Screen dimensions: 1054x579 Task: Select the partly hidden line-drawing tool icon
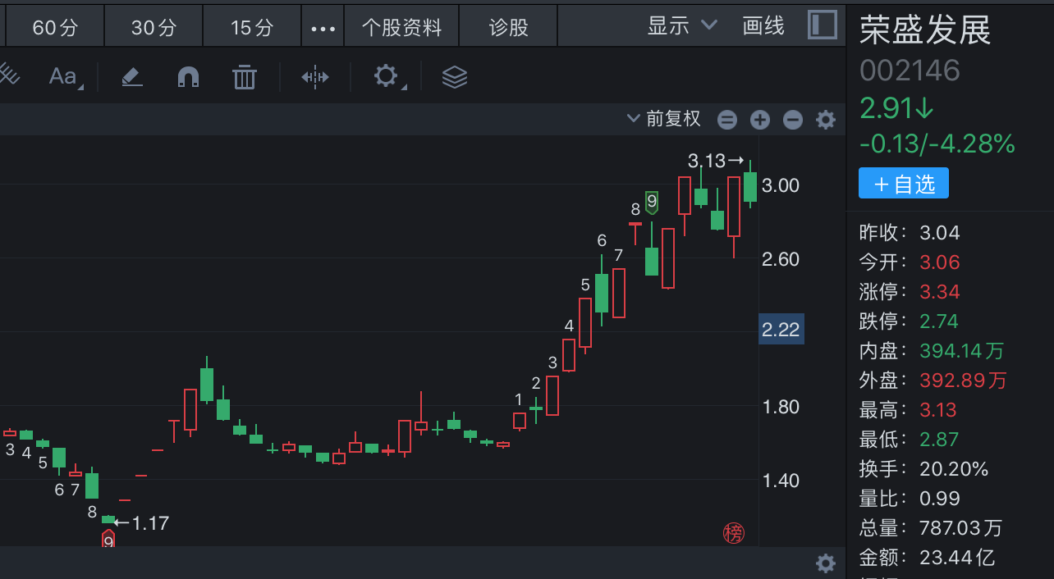(8, 75)
